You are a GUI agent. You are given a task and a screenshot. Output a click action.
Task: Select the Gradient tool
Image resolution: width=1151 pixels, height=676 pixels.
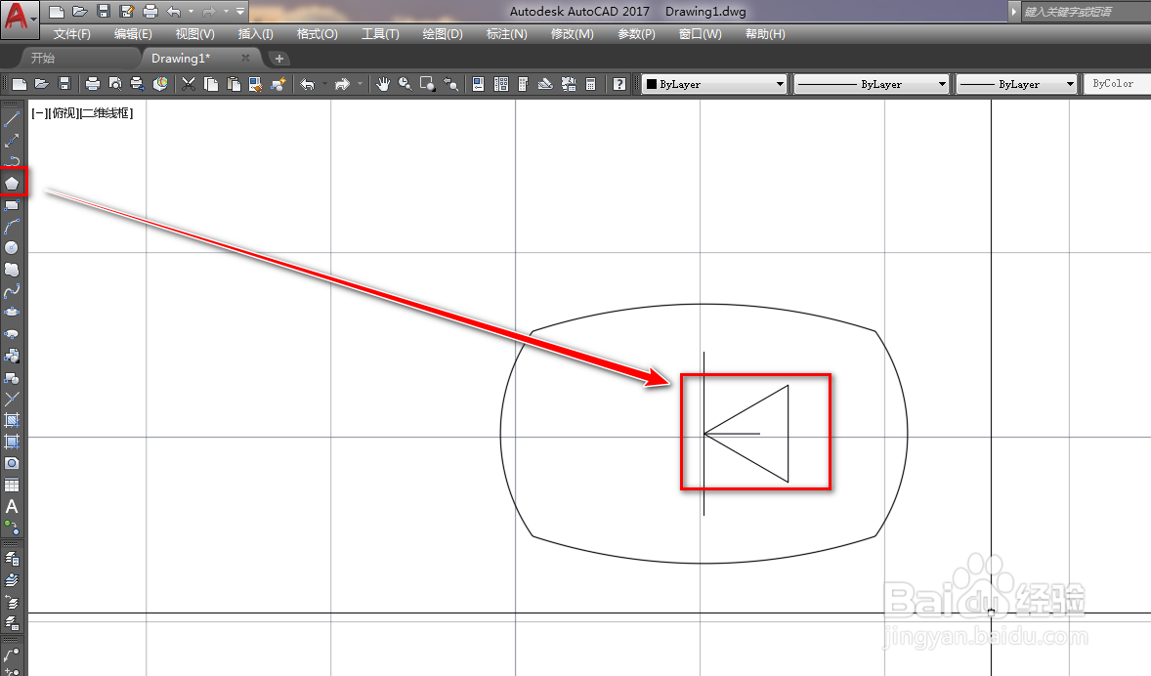click(x=12, y=442)
